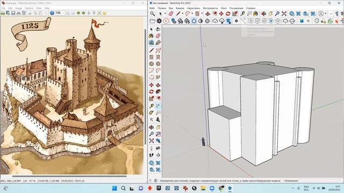Viewport: 344px width, 193px height.
Task: Activate the Walk footprints tool in left palette
Action: 152,155
